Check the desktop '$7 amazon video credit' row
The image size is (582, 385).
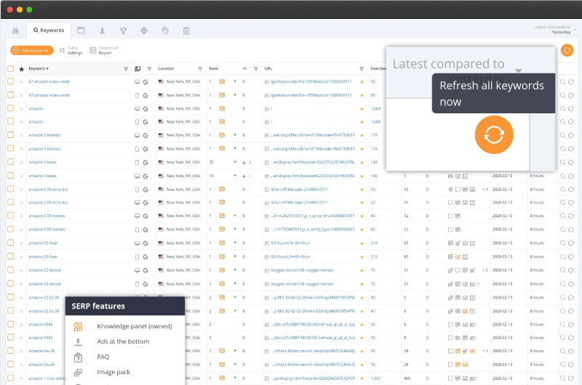[11, 81]
